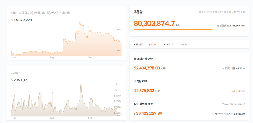The width and height of the screenshot is (253, 123).
Task: Click Aug label on volume chart axis
Action: pyautogui.click(x=52, y=118)
